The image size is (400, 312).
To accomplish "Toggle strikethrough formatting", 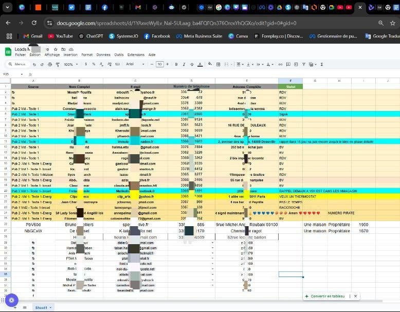I will [192, 64].
